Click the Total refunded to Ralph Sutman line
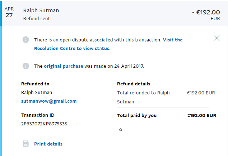This screenshot has width=228, height=156. click(143, 93)
